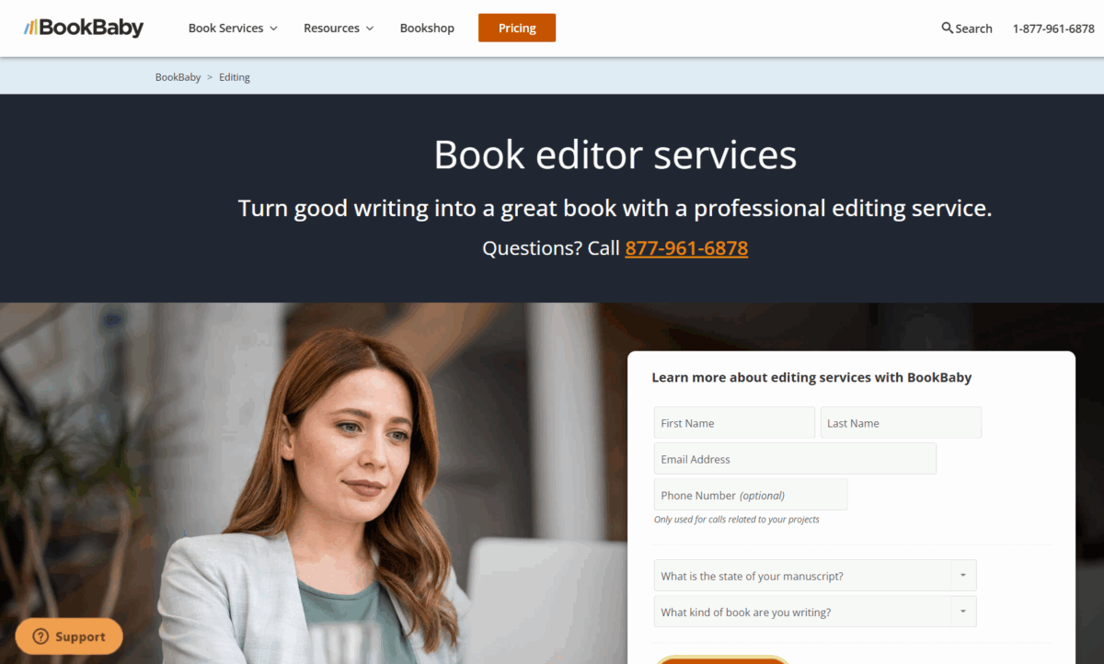This screenshot has width=1104, height=664.
Task: Select the Editing breadcrumb item
Action: 234,77
